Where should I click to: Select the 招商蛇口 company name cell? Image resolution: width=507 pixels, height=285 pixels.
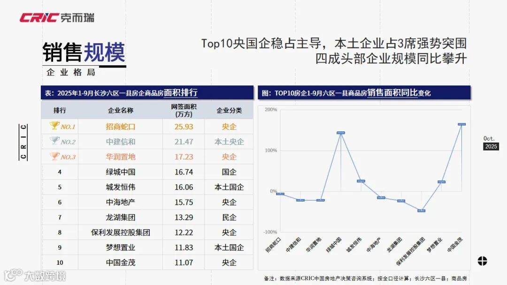tap(121, 127)
